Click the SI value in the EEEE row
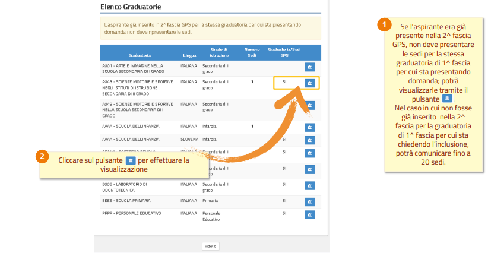 click(284, 200)
